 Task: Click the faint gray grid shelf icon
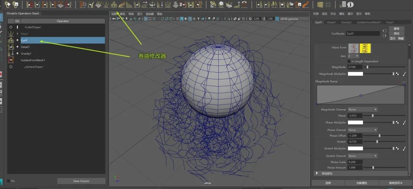point(328,5)
